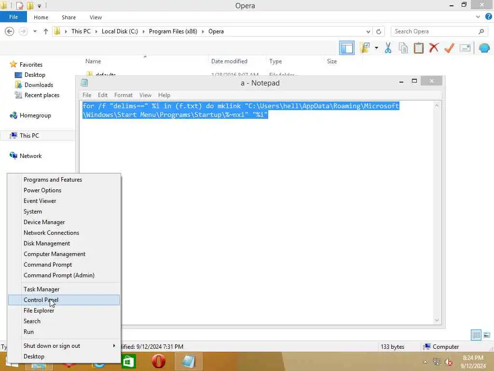Click the search magnifier icon
Image resolution: width=494 pixels, height=371 pixels.
(481, 31)
